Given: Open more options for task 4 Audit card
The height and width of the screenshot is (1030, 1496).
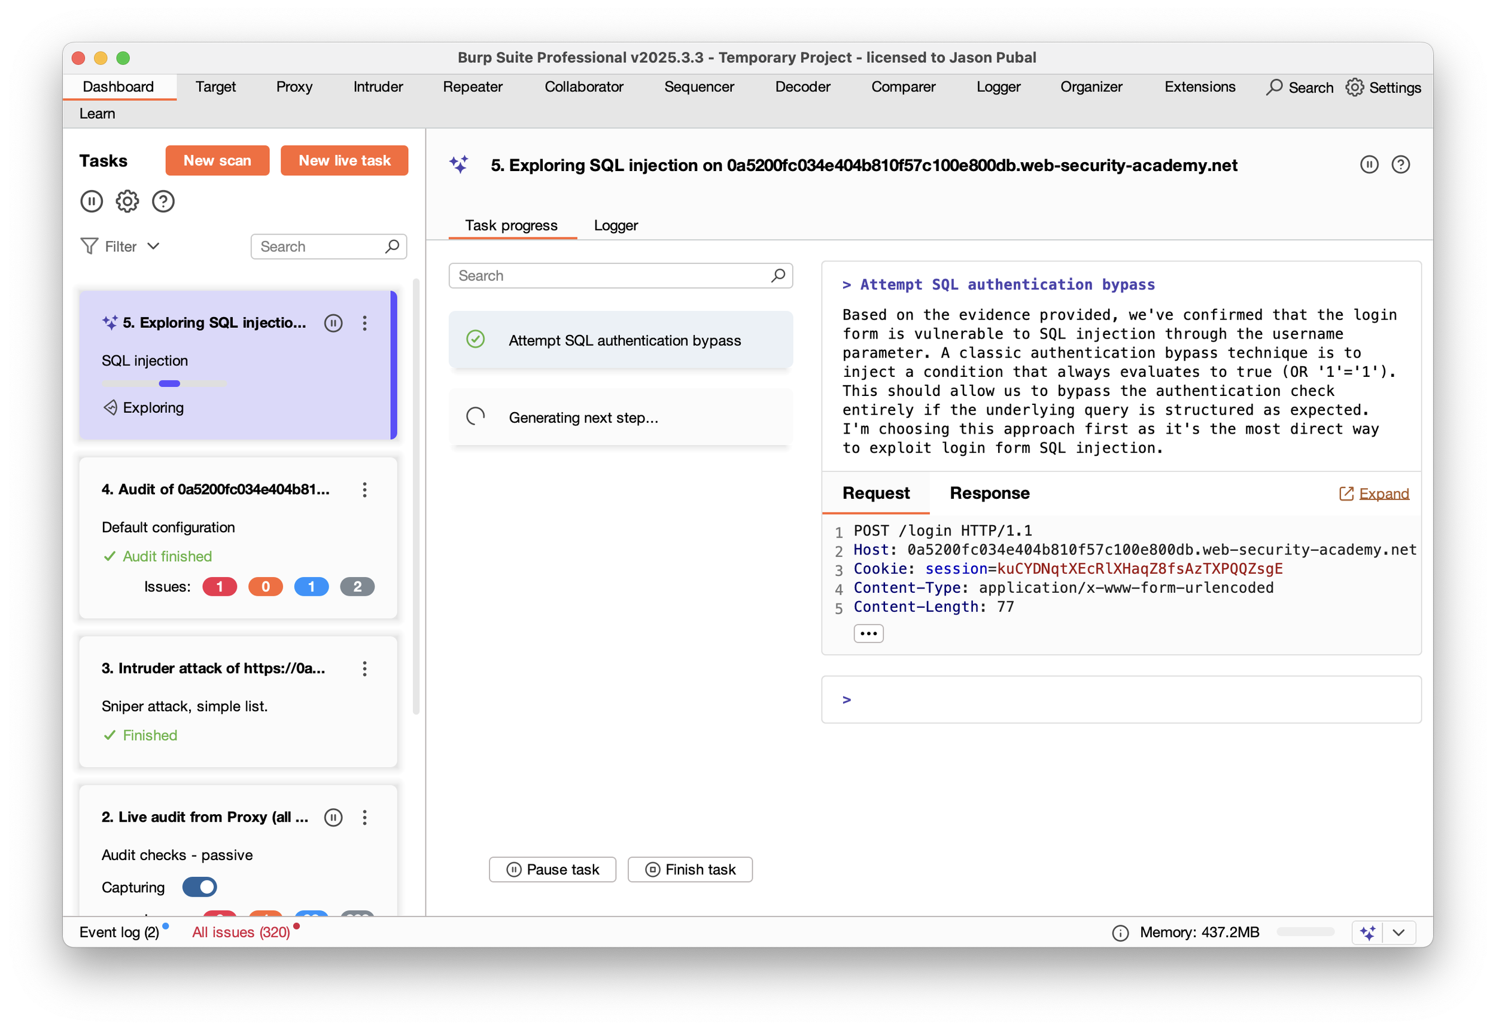Looking at the screenshot, I should pyautogui.click(x=365, y=490).
